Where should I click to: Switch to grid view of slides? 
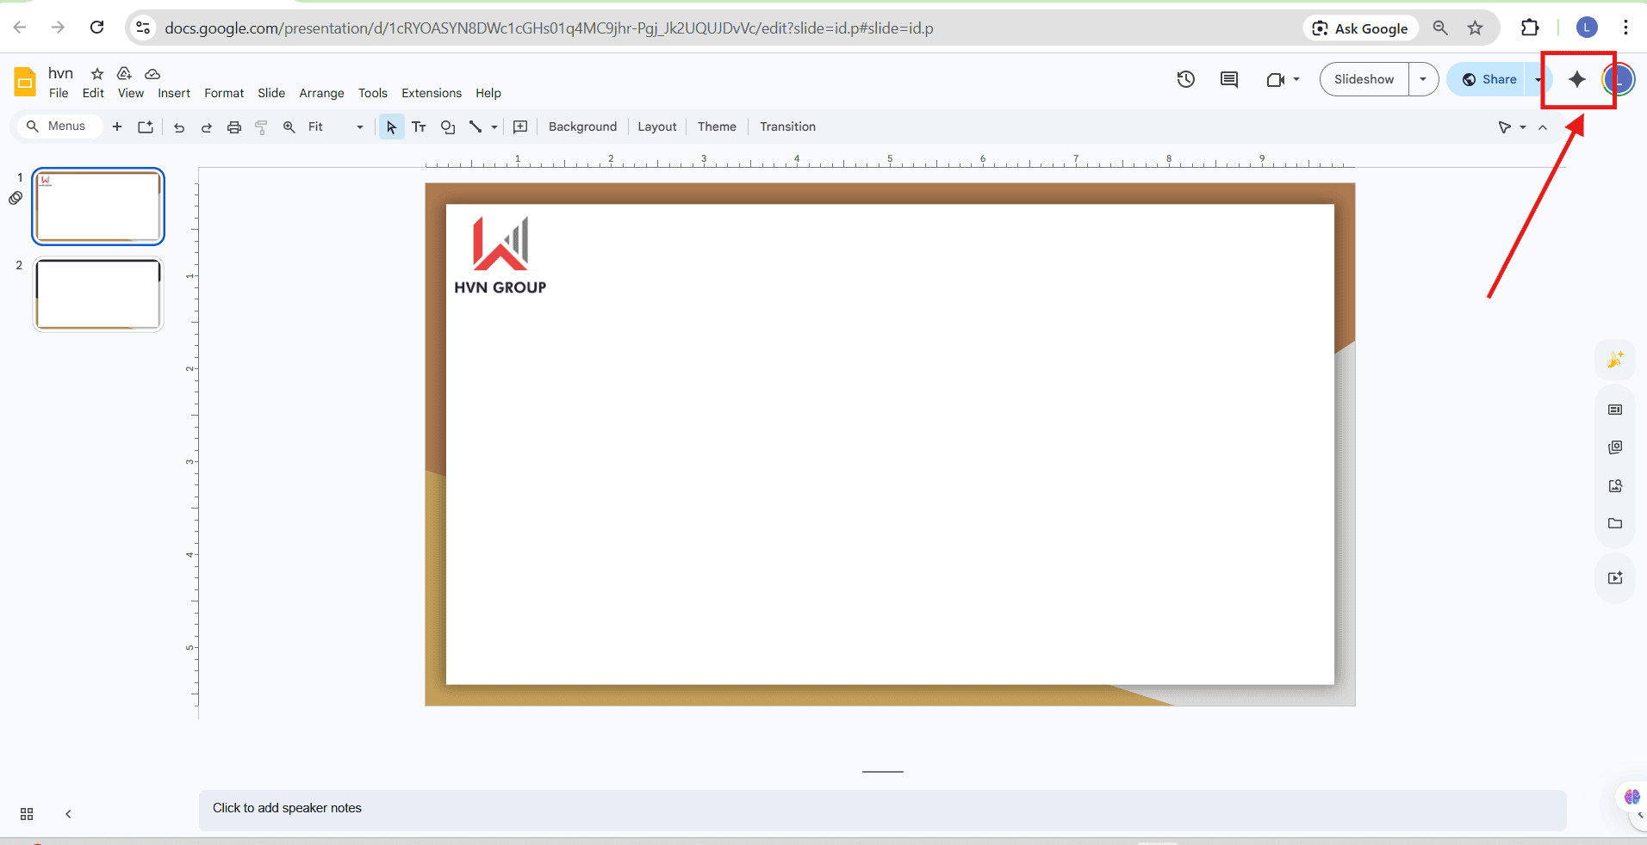(27, 814)
